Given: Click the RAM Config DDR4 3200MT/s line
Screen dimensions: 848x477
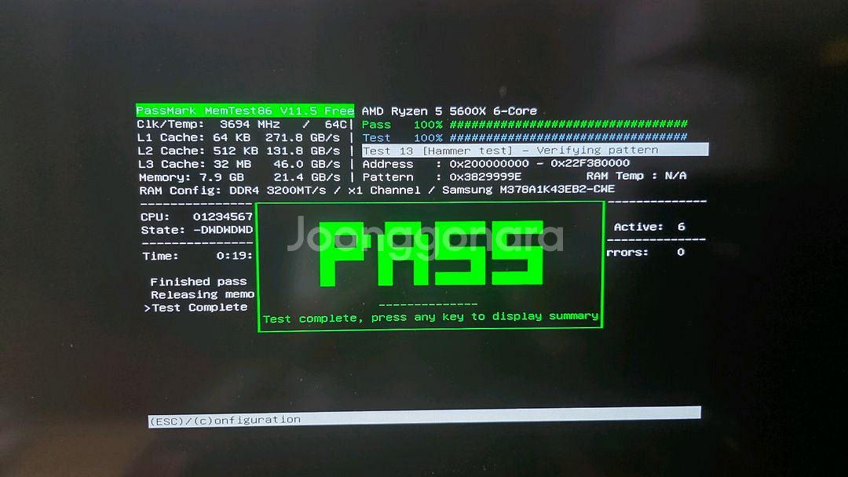Looking at the screenshot, I should pos(377,190).
